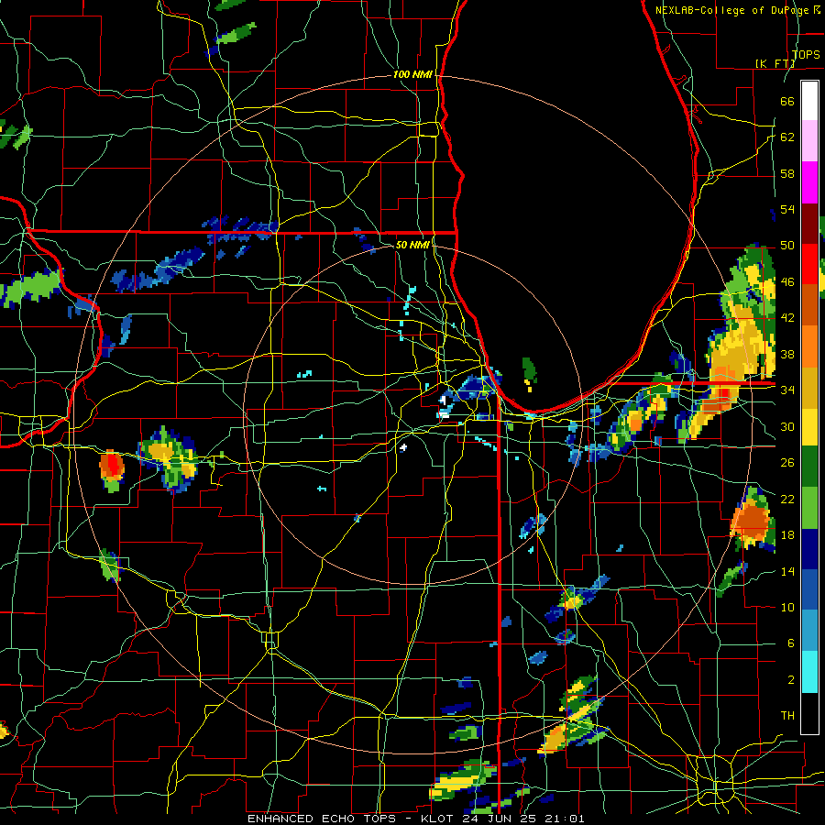
Task: Click the 42 legend value
Action: coord(787,318)
